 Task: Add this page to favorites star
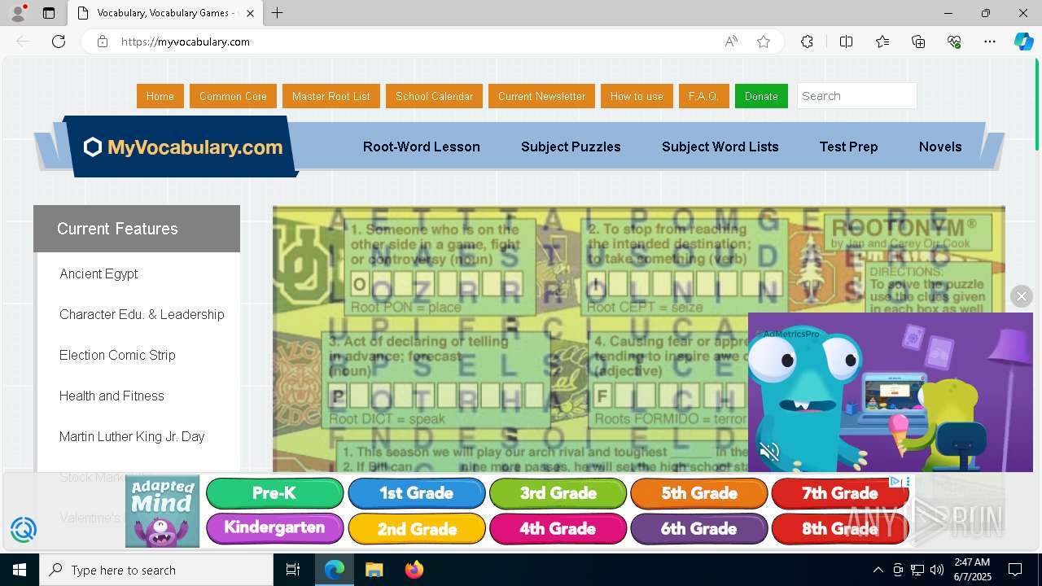click(764, 42)
